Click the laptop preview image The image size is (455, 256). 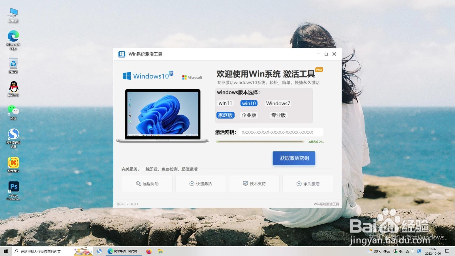[163, 115]
